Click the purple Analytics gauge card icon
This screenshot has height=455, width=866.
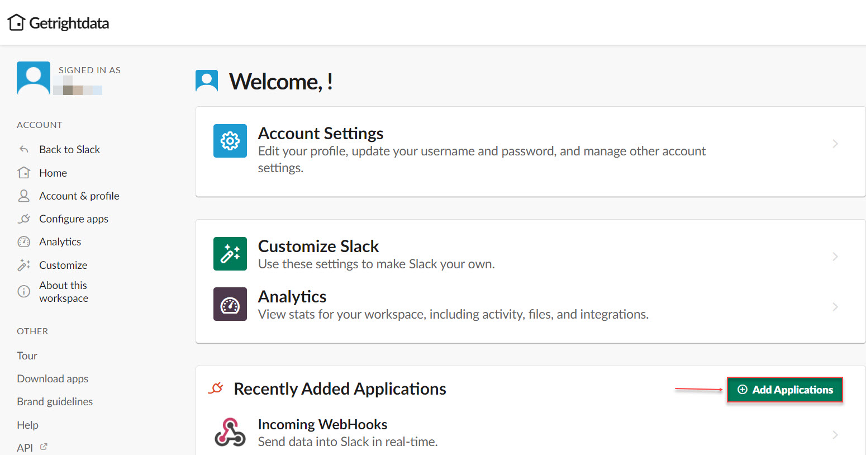pos(230,304)
